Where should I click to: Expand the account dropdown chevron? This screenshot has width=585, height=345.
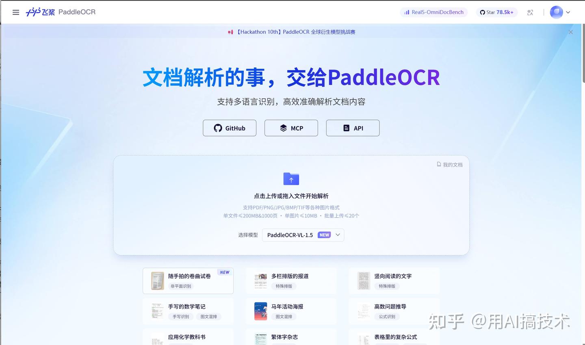coord(568,12)
